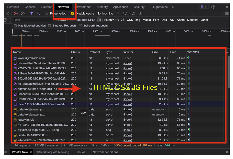Click the filter funnel icon
The width and height of the screenshot is (233, 159).
[32, 14]
